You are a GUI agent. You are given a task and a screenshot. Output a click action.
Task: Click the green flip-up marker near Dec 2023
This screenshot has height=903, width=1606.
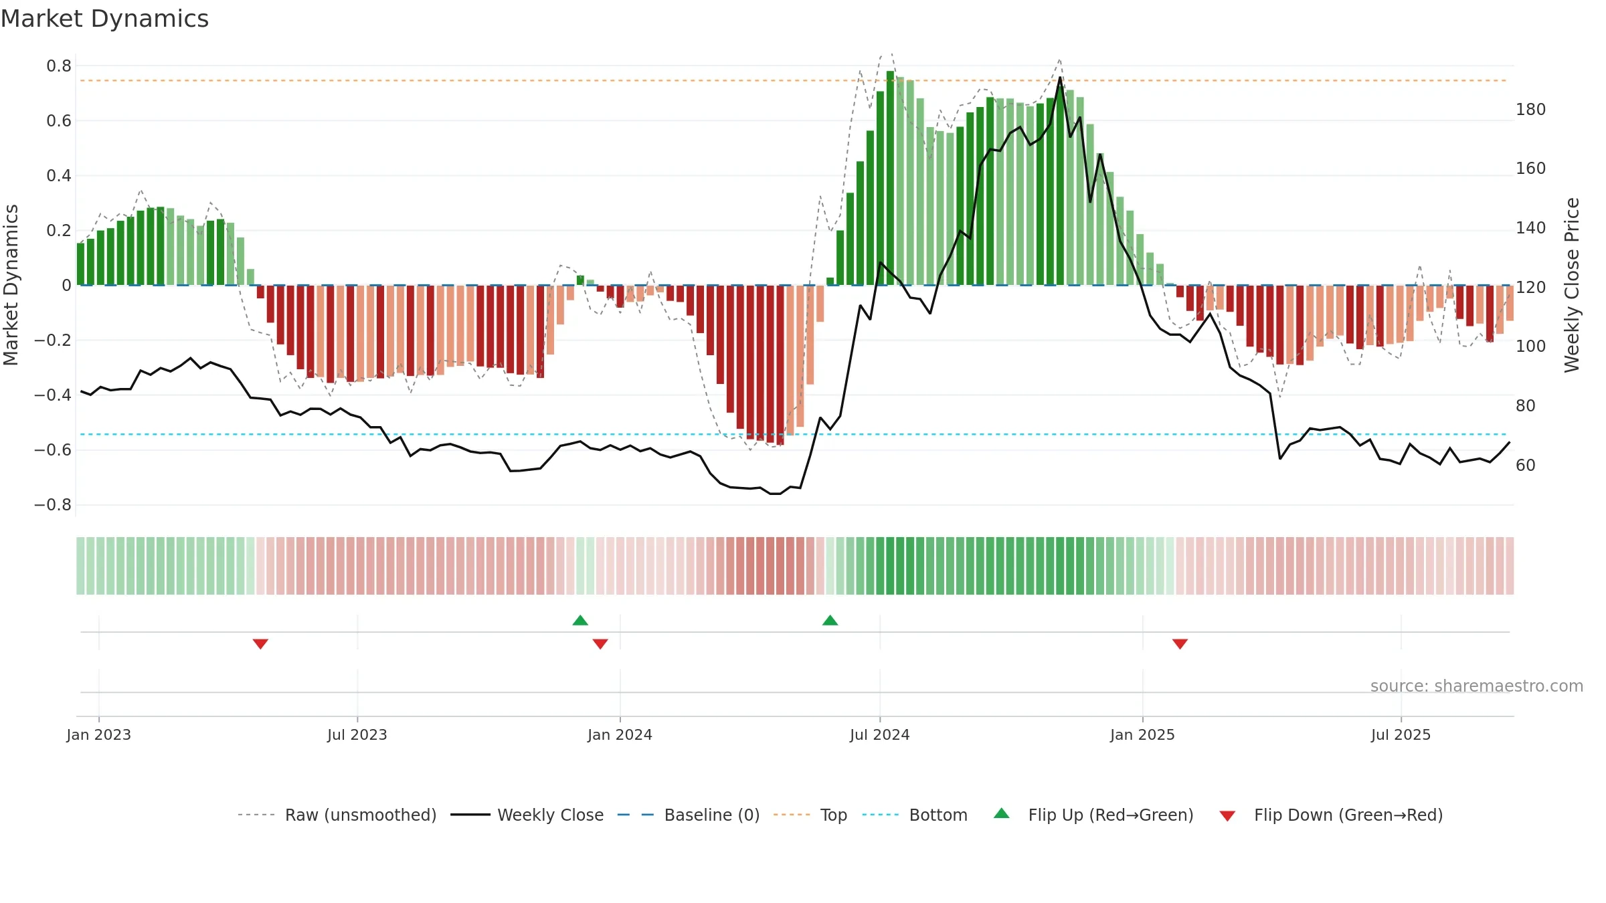tap(580, 620)
